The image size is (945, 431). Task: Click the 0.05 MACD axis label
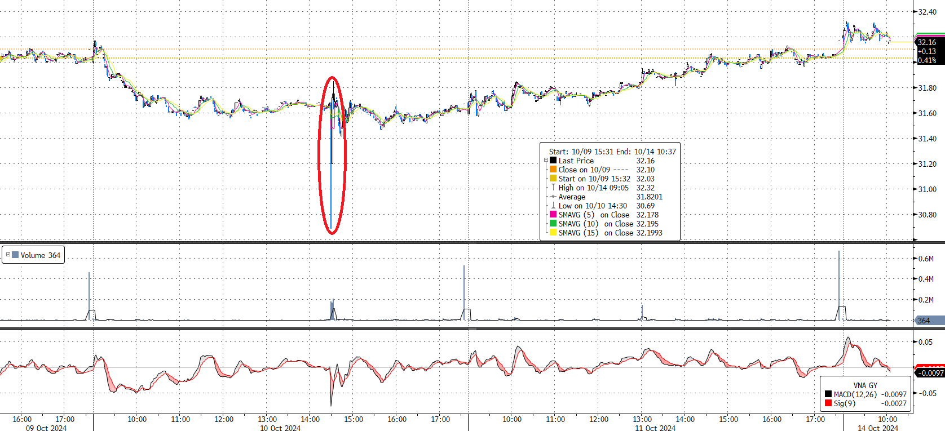(x=925, y=342)
